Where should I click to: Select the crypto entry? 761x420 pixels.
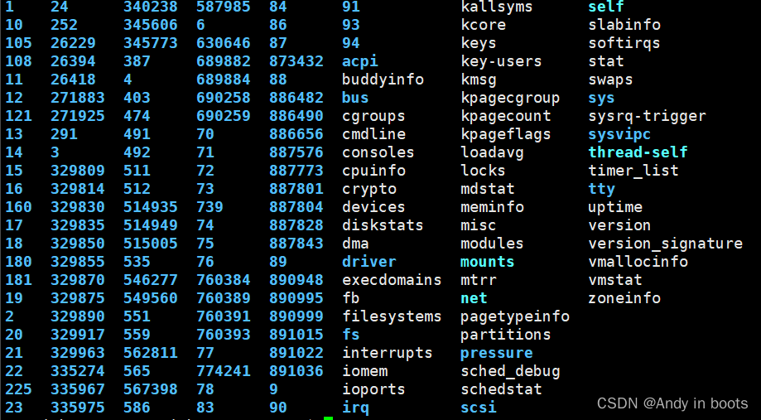(x=369, y=189)
